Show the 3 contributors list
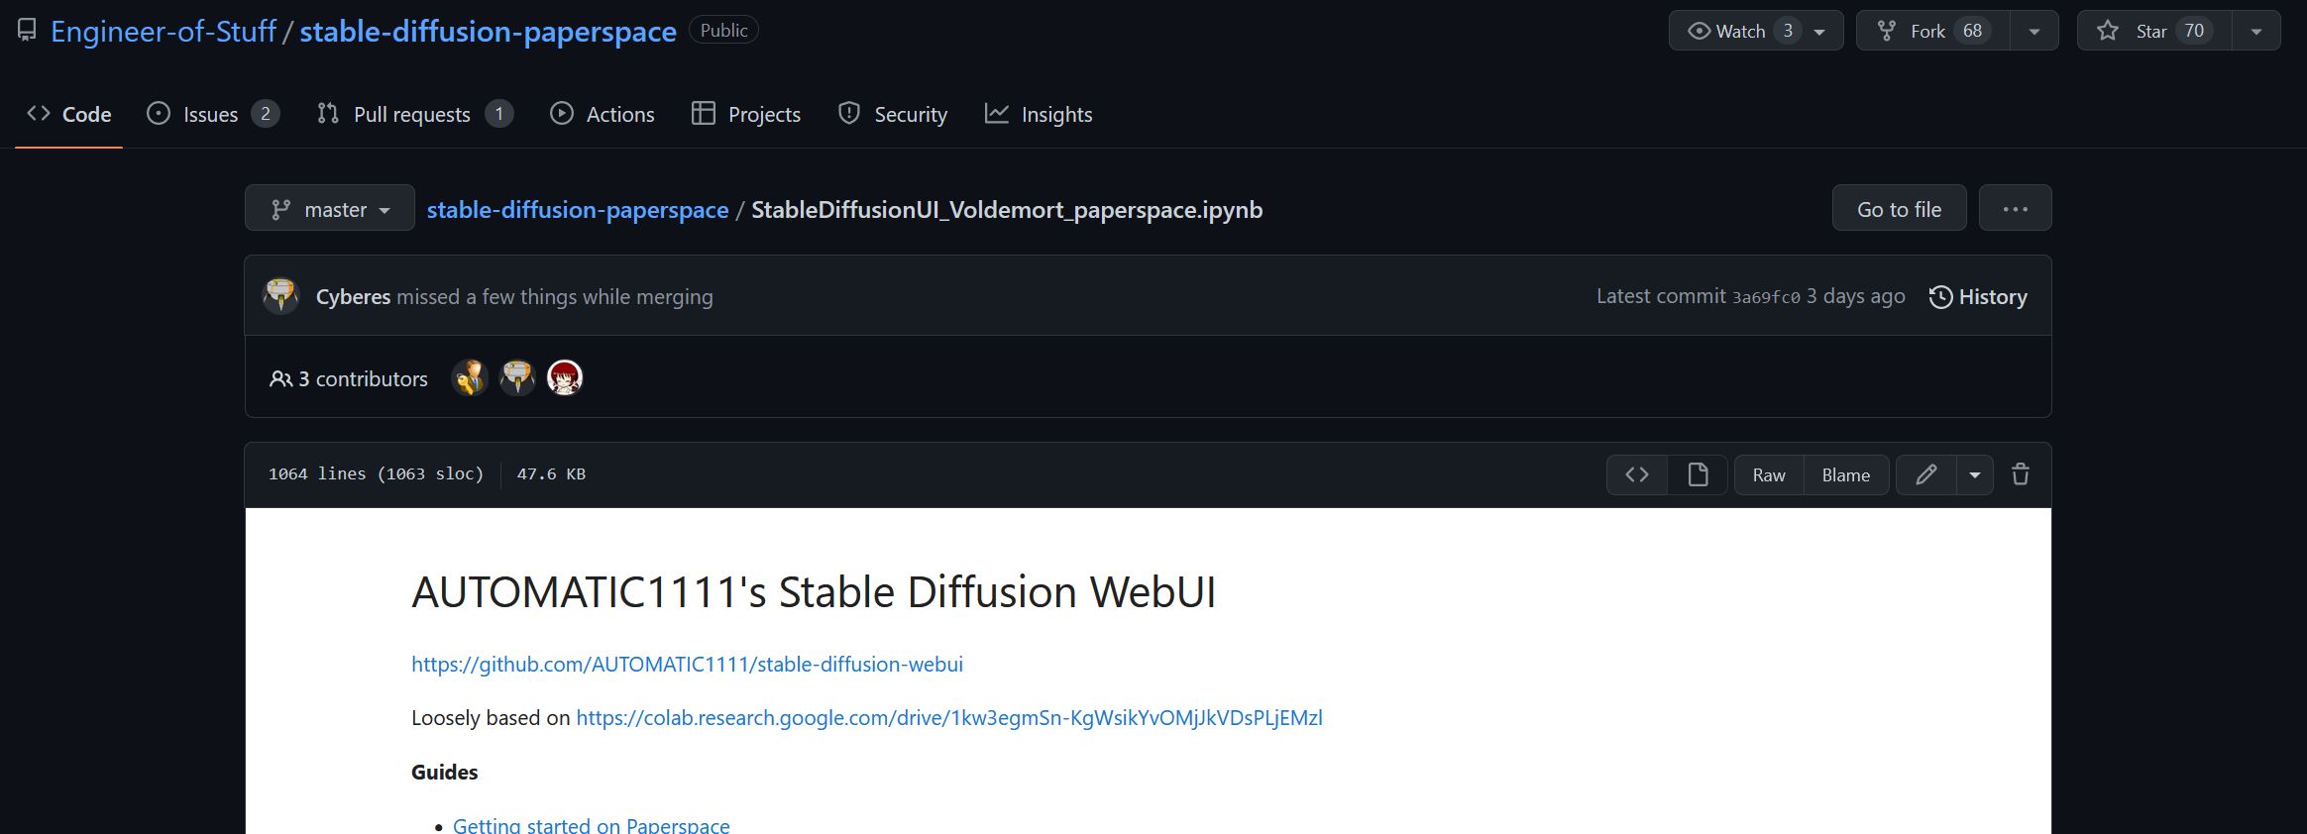This screenshot has width=2307, height=834. pos(349,378)
